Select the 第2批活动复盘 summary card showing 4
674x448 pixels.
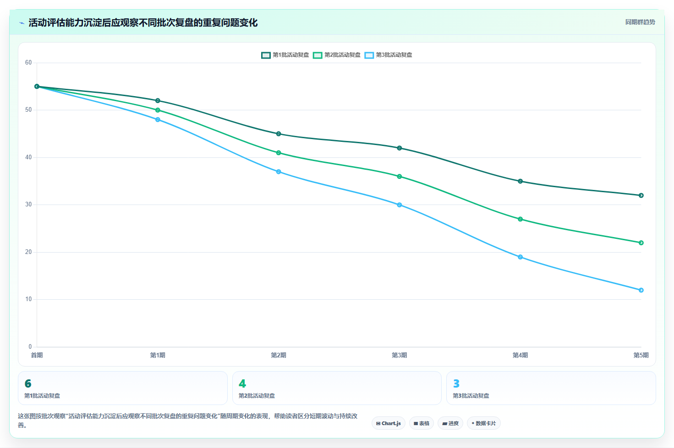click(337, 388)
